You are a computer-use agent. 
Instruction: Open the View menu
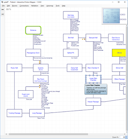point(42,6)
